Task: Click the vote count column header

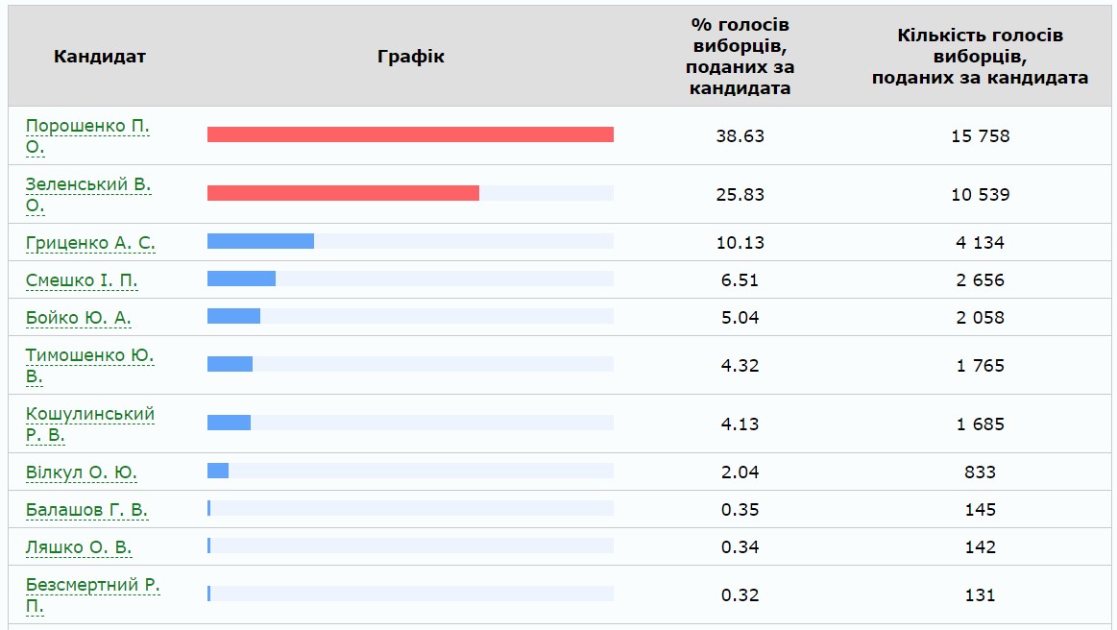Action: coord(980,56)
